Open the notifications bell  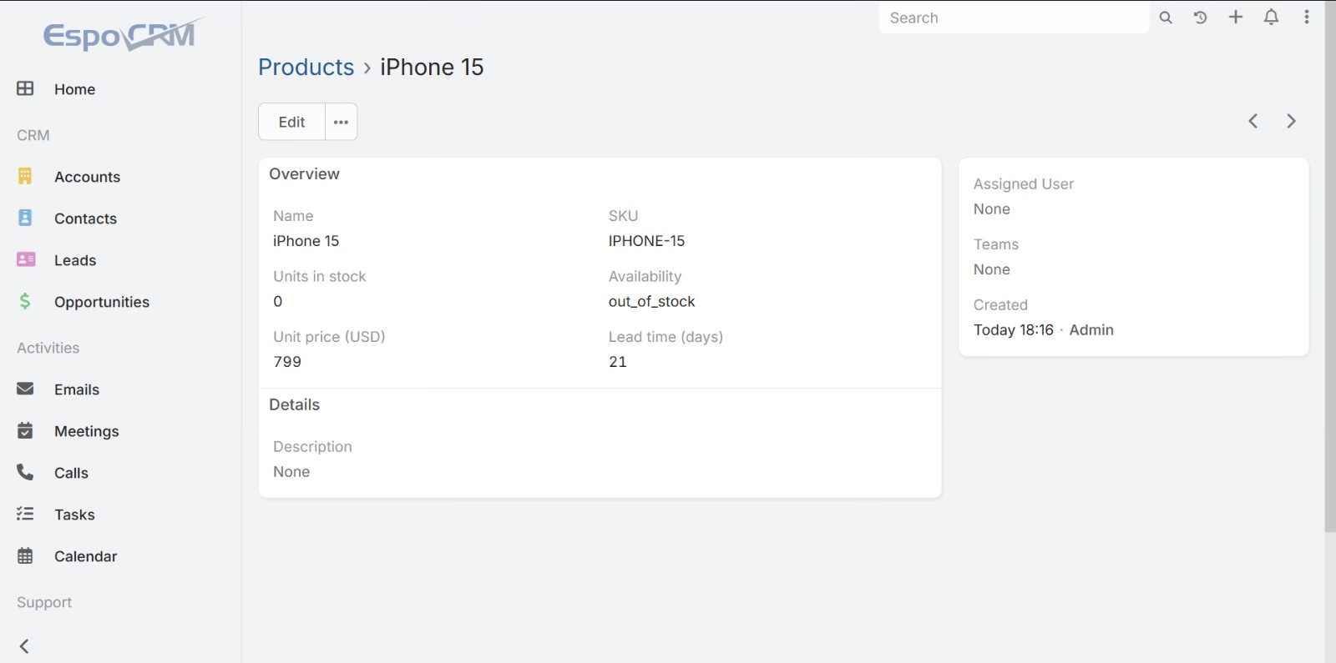tap(1271, 18)
